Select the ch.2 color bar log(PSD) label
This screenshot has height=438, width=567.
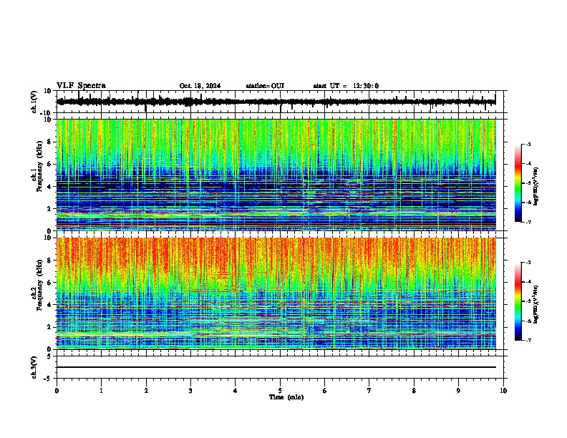pyautogui.click(x=535, y=305)
